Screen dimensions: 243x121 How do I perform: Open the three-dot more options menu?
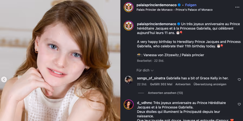point(237,7)
